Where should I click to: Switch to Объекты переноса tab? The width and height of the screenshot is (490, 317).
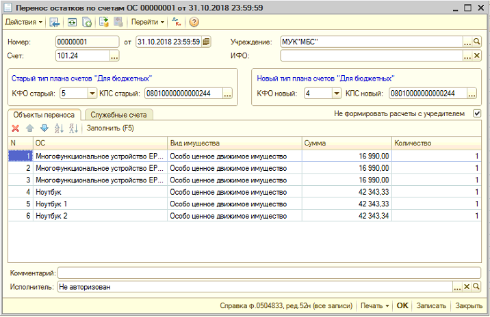click(x=44, y=115)
